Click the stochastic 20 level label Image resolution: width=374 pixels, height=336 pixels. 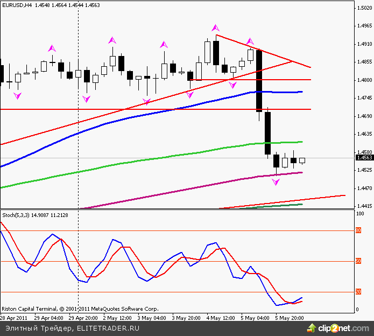[358, 292]
